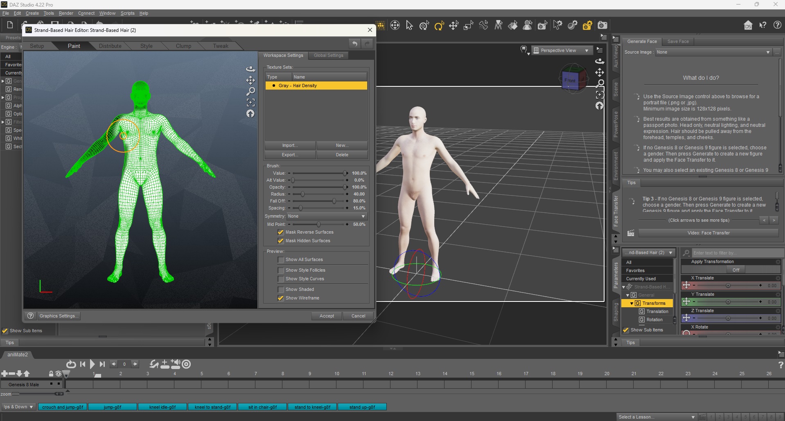Toggle the aniMate track visibility eye
Viewport: 785px width, 421px height.
point(59,374)
